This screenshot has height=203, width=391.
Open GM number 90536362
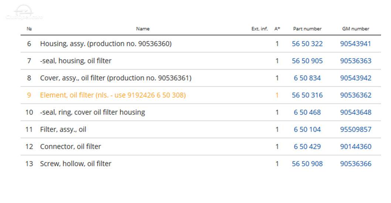coord(356,95)
